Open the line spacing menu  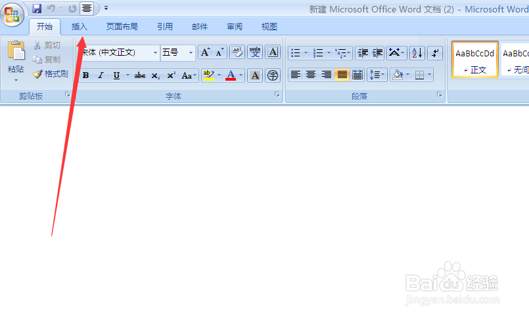click(377, 75)
